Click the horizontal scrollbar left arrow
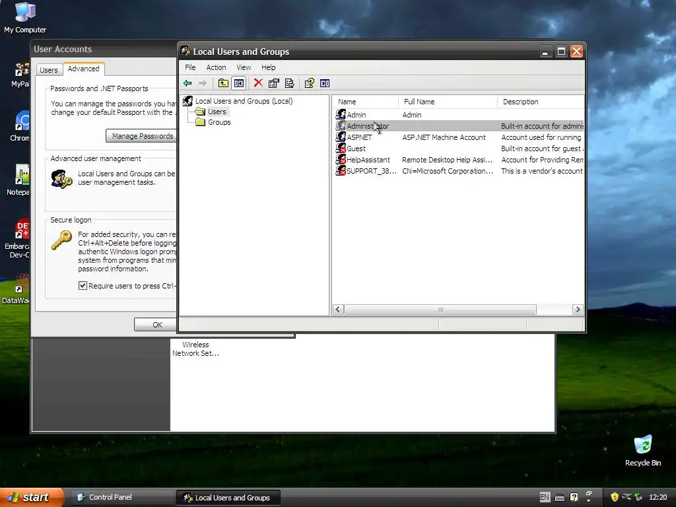Image resolution: width=676 pixels, height=507 pixels. (339, 310)
